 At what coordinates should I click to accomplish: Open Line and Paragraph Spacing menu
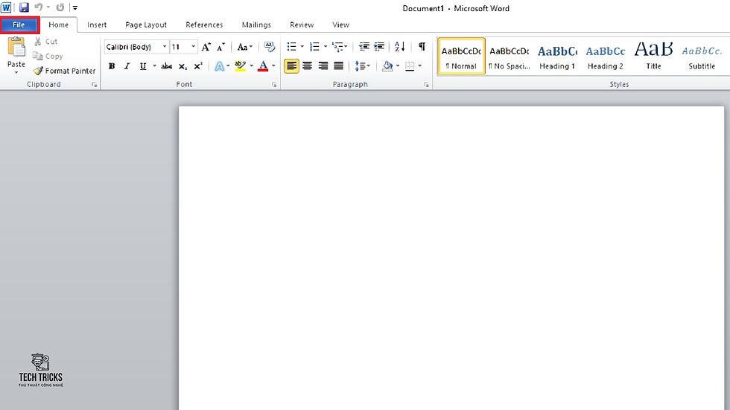(362, 66)
